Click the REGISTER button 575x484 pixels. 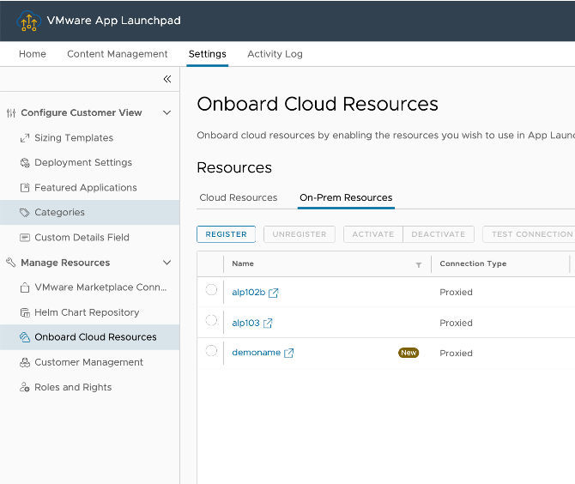[x=226, y=234]
